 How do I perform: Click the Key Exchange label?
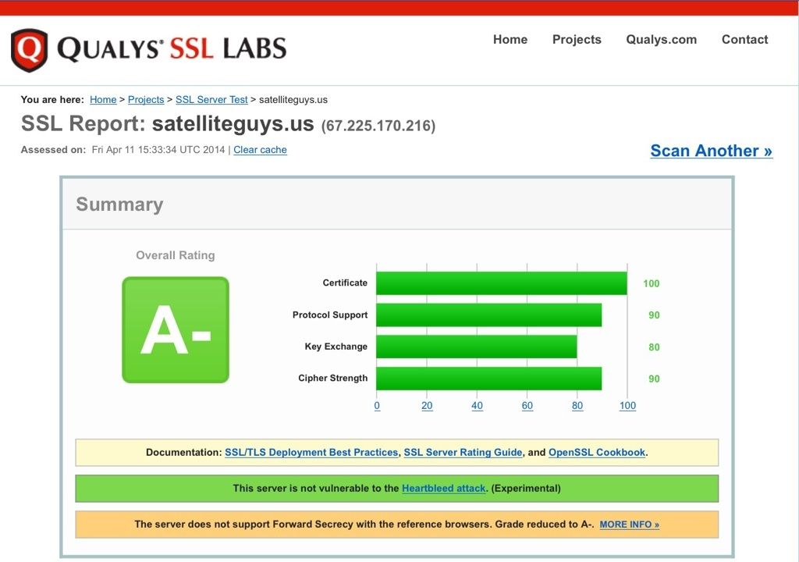[x=336, y=347]
